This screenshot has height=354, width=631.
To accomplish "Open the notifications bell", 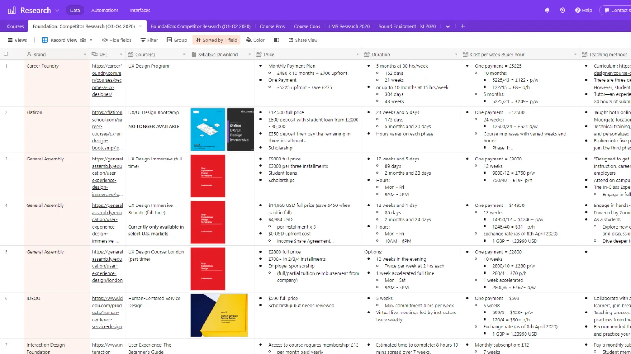I will [547, 10].
